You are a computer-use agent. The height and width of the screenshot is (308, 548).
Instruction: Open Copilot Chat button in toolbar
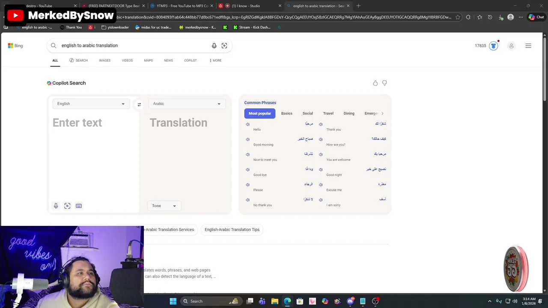point(536,17)
